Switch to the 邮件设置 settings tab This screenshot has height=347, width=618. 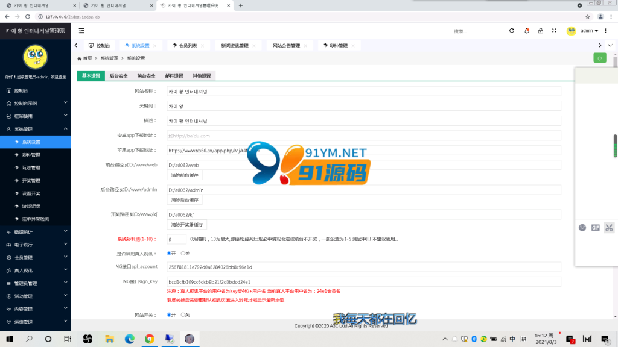coord(174,76)
